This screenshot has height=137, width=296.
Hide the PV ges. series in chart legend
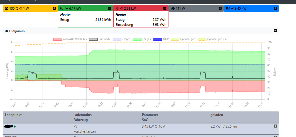(x=142, y=39)
